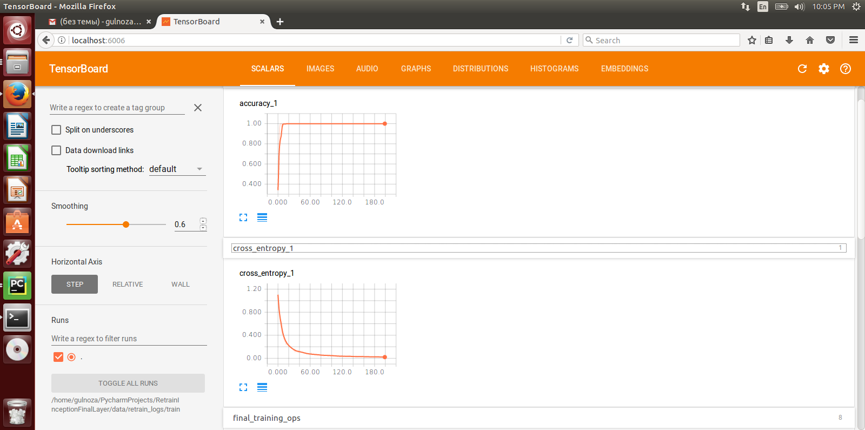Open Pocket icon in Firefox toolbar
Viewport: 865px width, 430px height.
tap(830, 40)
